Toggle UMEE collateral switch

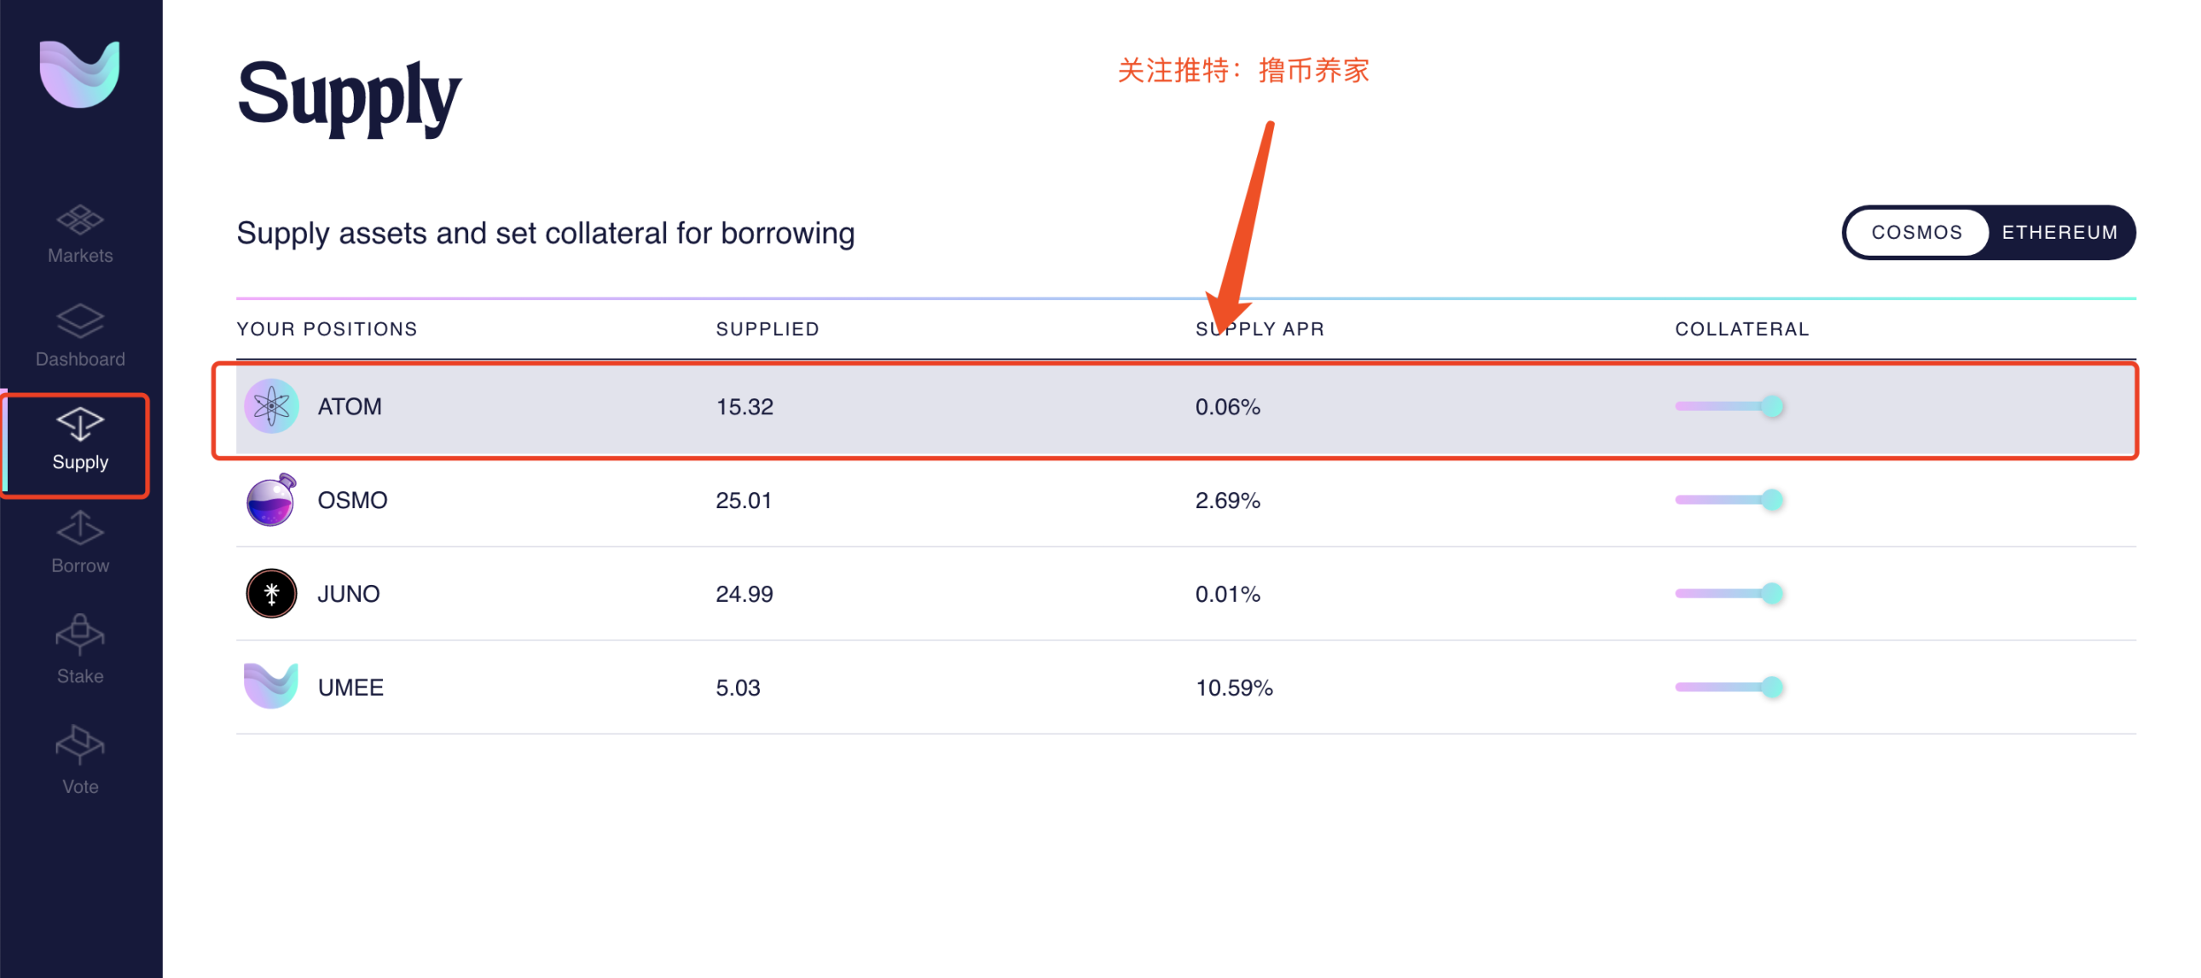click(x=1729, y=686)
